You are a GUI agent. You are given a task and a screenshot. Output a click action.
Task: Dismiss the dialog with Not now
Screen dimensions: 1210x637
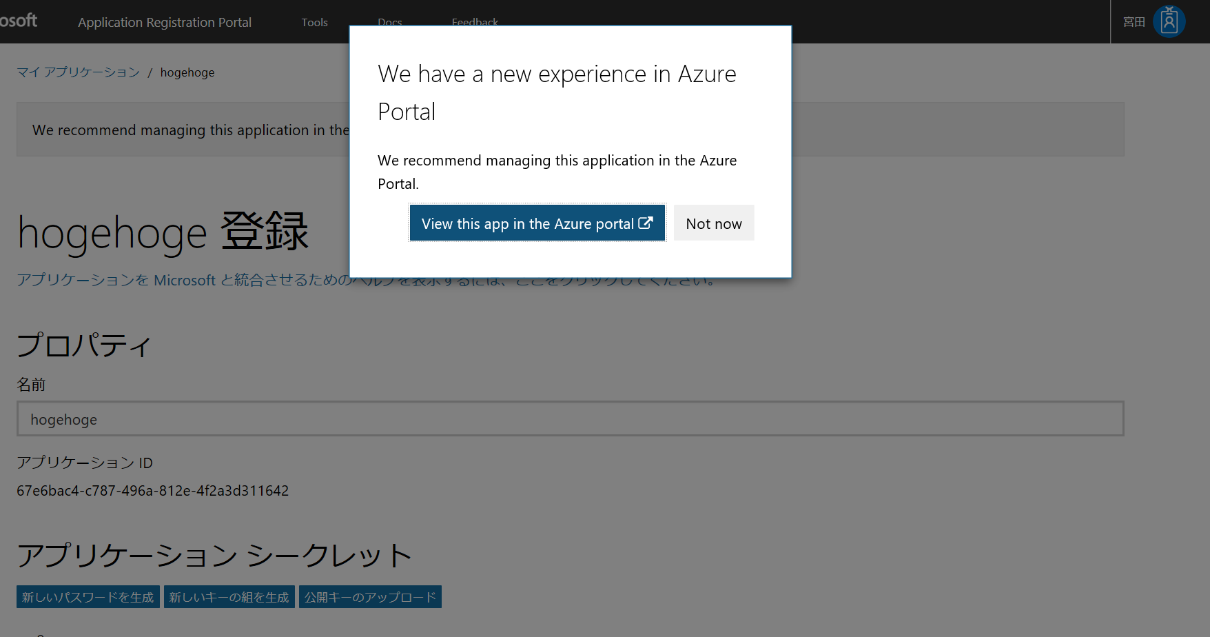pyautogui.click(x=714, y=223)
